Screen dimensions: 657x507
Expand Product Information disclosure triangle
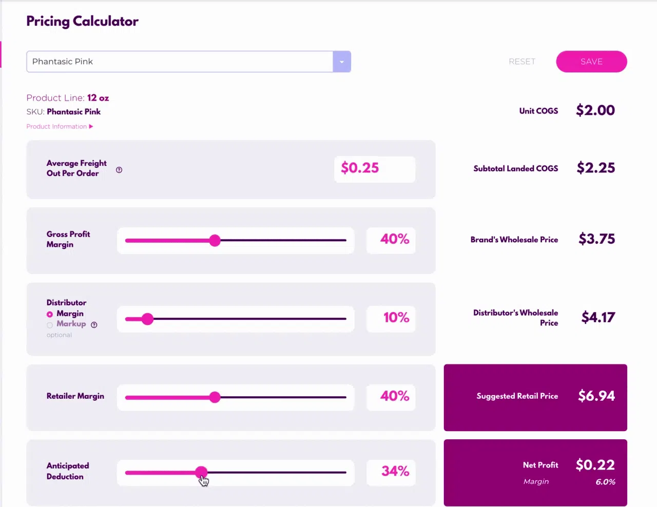pos(91,126)
